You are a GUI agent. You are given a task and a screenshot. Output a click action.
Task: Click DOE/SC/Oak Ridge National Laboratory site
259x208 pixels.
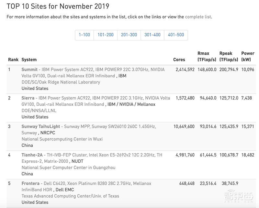click(x=61, y=82)
